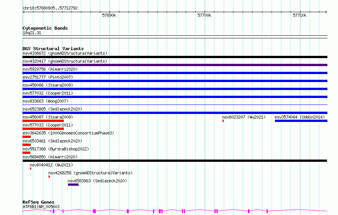This screenshot has width=338, height=215.
Task: Open variant esv3642635 (1000GenomesConsortiumPhase3) label
Action: pyautogui.click(x=68, y=133)
